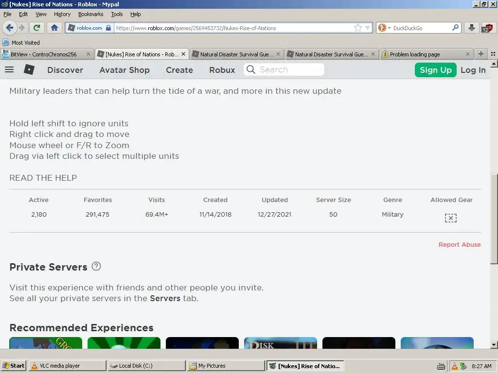498x373 pixels.
Task: Show all tabs with the tab groups icon
Action: click(493, 54)
